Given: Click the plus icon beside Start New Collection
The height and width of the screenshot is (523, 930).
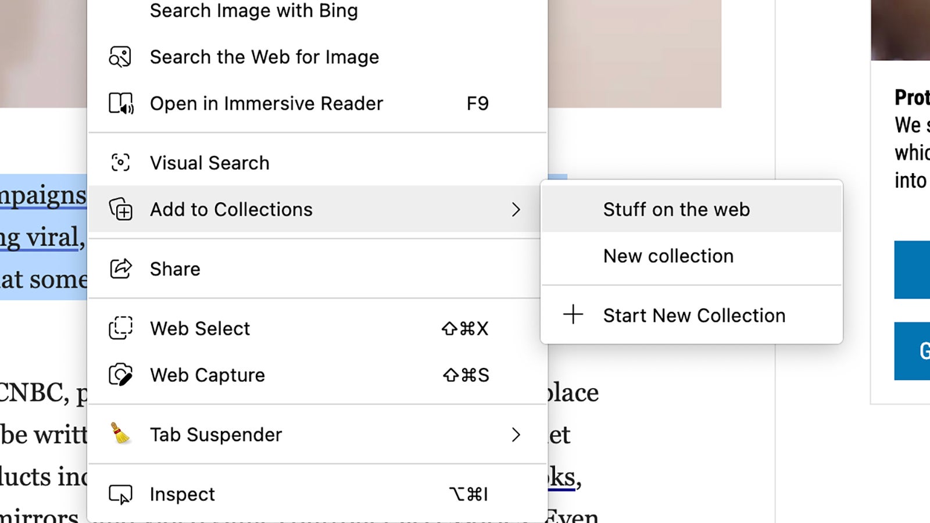Looking at the screenshot, I should pyautogui.click(x=573, y=315).
